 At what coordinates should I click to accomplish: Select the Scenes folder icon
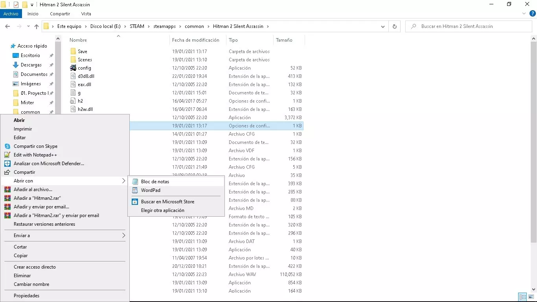coord(73,60)
